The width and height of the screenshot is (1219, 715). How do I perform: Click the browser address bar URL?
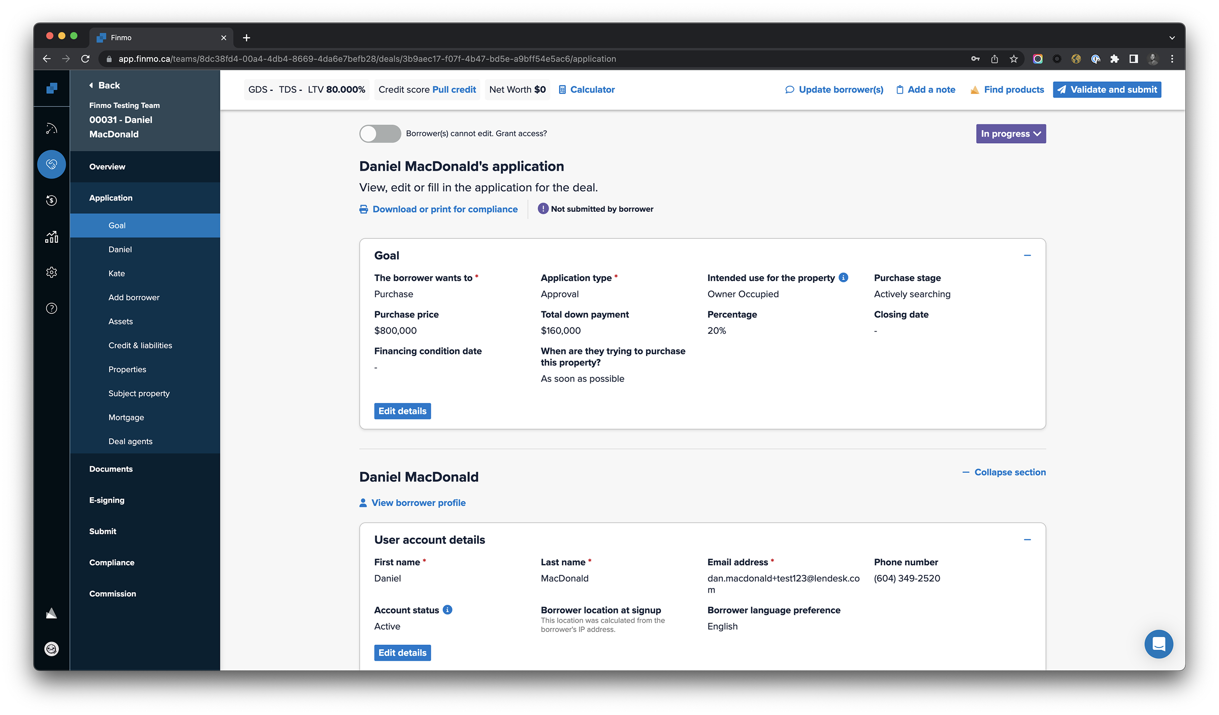tap(367, 59)
